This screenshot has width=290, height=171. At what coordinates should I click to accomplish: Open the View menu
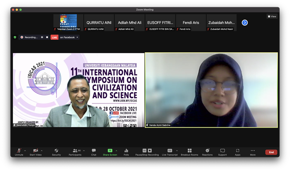(x=272, y=16)
